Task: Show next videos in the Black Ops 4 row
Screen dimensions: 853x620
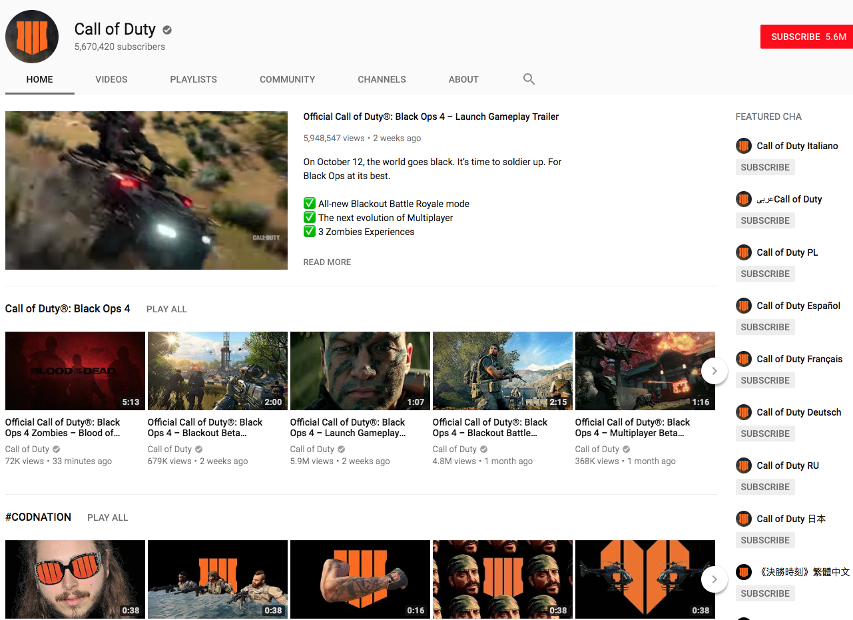Action: (x=714, y=371)
